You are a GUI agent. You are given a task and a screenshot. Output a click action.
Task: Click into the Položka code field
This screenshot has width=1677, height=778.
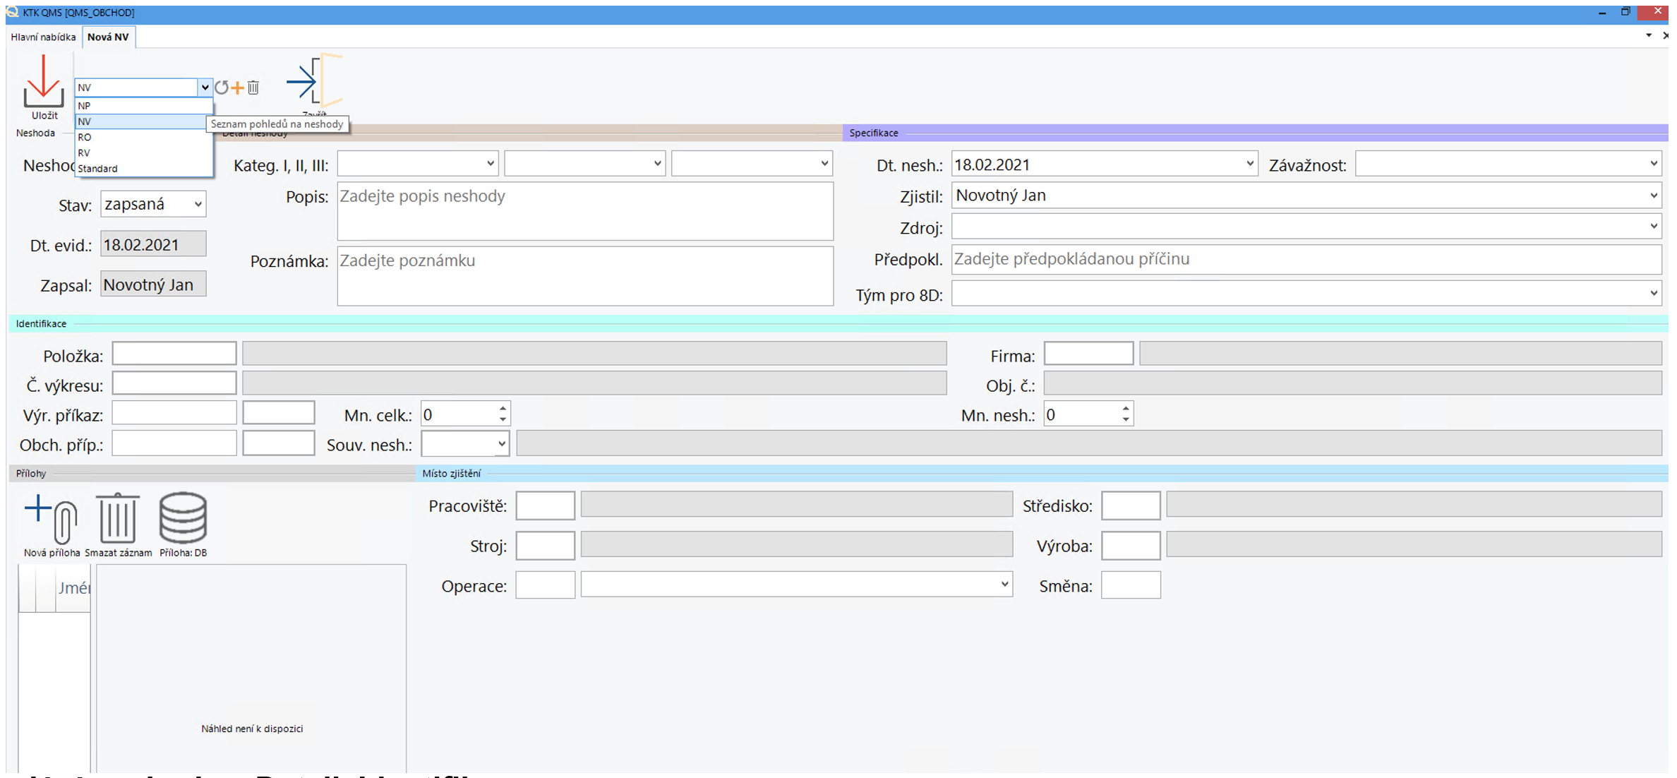click(x=174, y=354)
